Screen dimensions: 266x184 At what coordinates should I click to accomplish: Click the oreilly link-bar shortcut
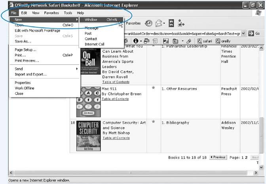(x=224, y=41)
